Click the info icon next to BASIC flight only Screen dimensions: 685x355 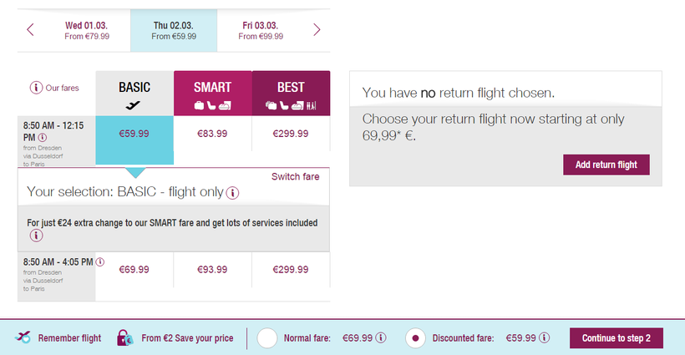[x=232, y=193]
